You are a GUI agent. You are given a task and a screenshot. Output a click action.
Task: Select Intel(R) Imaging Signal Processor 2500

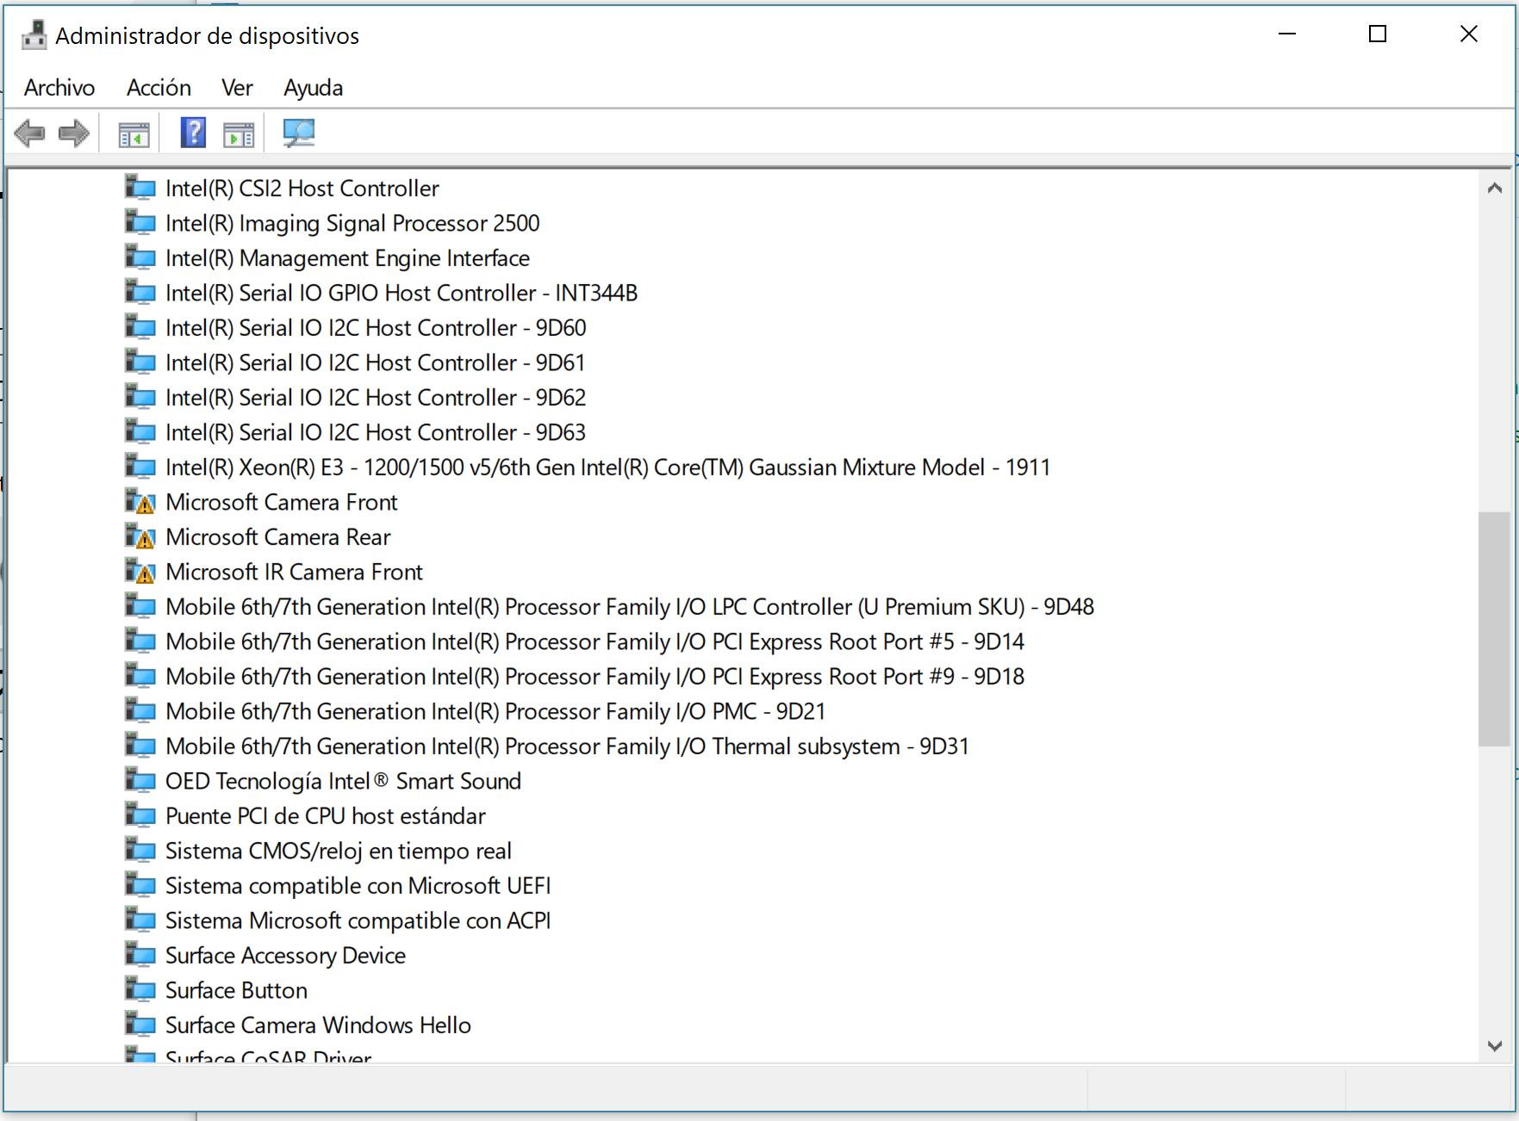click(352, 223)
